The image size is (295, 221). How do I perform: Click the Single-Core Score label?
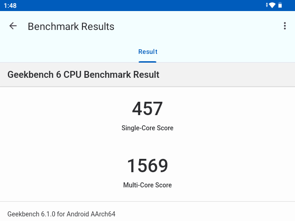pyautogui.click(x=147, y=128)
